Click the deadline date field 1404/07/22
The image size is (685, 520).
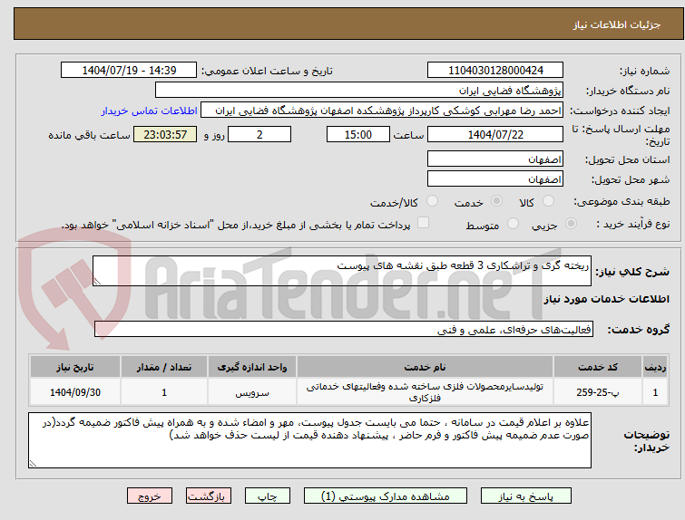pos(495,134)
